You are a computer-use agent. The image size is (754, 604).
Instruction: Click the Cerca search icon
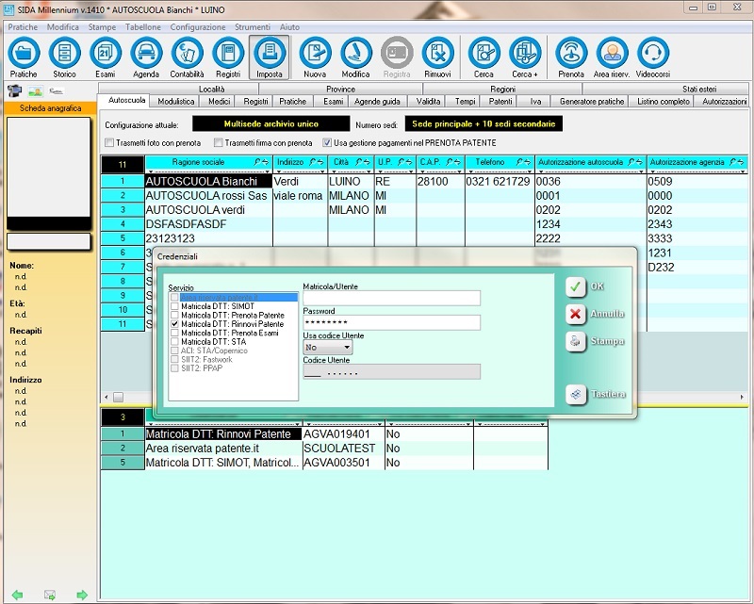click(x=484, y=55)
